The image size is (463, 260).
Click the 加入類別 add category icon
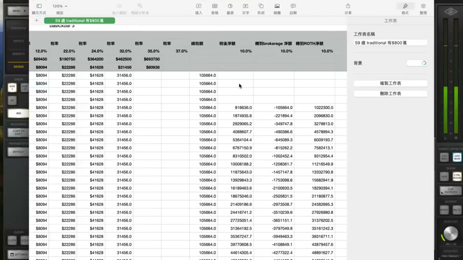(119, 6)
